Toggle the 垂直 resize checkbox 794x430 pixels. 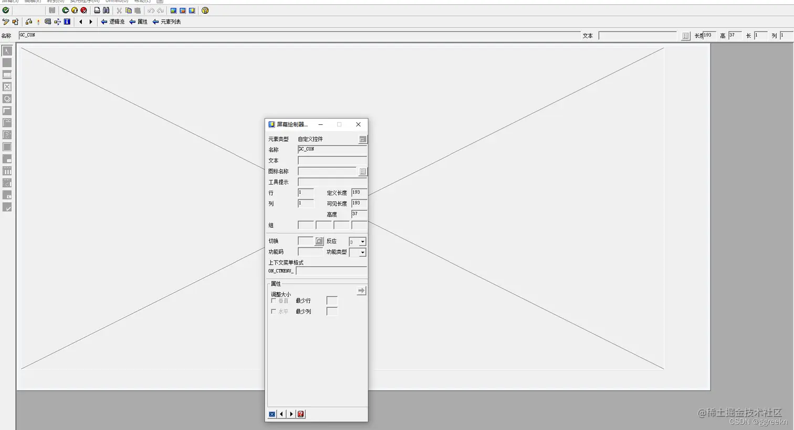(274, 300)
